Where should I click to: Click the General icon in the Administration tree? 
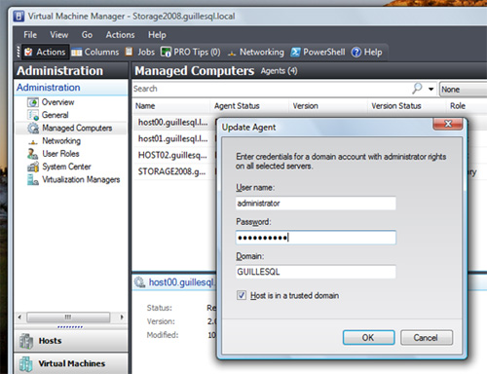click(x=33, y=115)
